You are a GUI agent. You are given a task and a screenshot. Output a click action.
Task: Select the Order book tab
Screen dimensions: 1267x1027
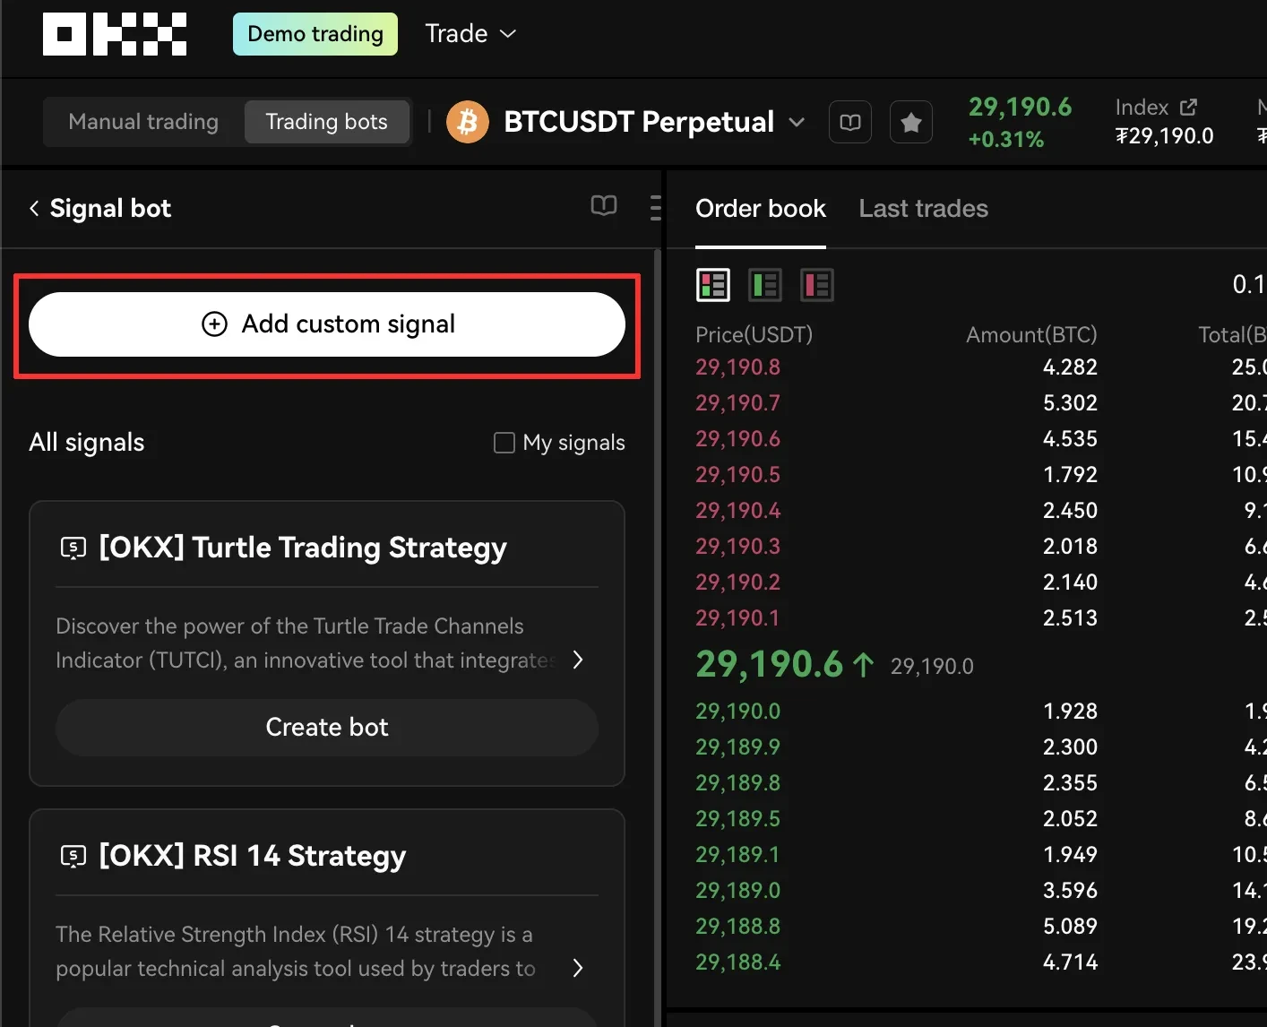761,208
